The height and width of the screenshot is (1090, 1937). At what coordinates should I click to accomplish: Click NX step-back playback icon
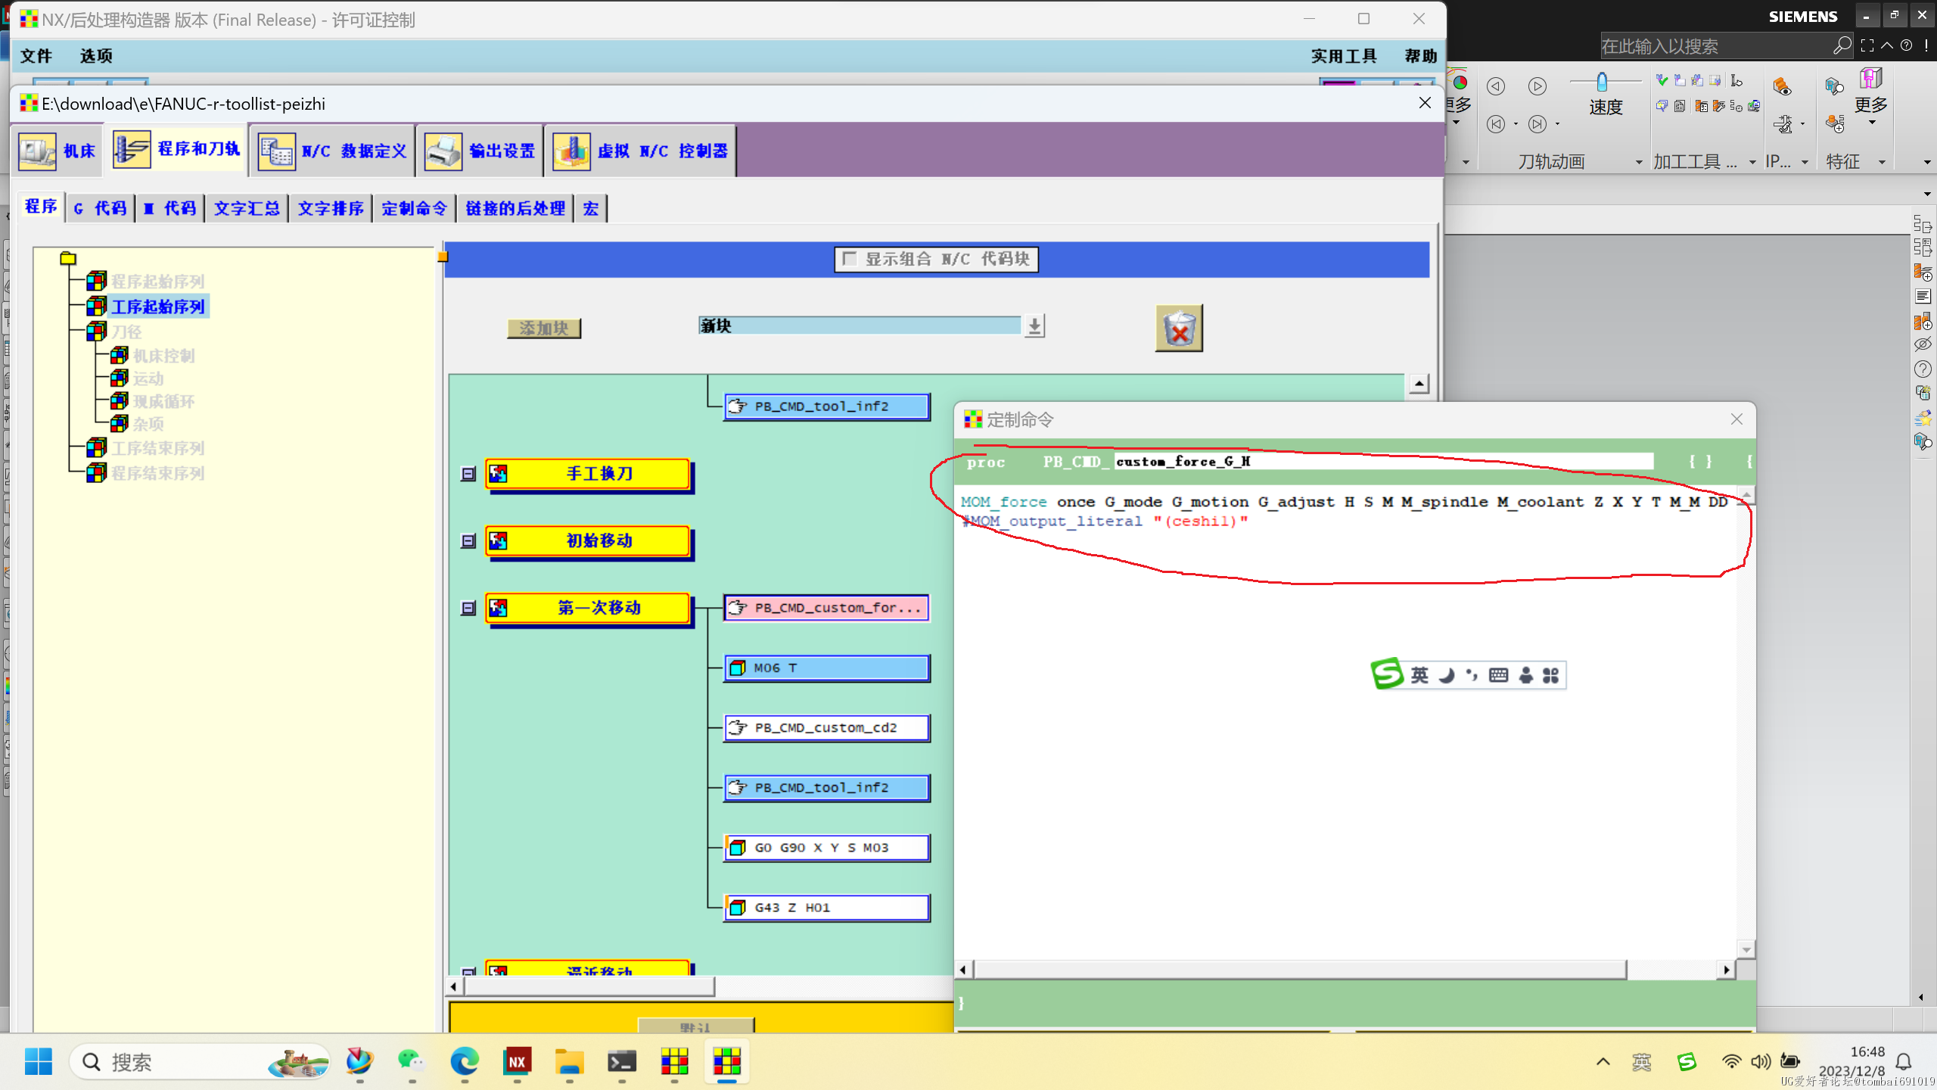(1495, 86)
